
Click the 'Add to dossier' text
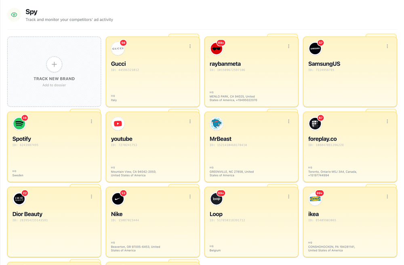click(54, 85)
